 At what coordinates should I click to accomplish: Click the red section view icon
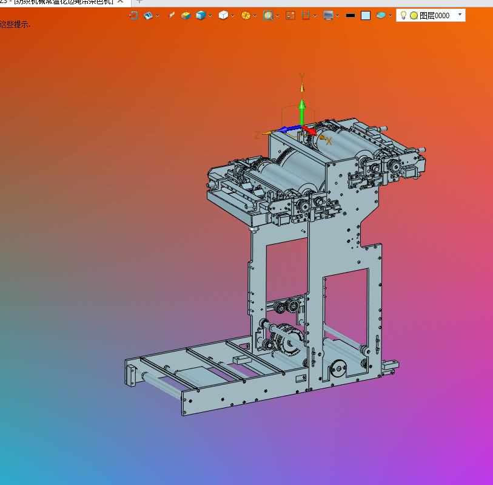click(306, 15)
